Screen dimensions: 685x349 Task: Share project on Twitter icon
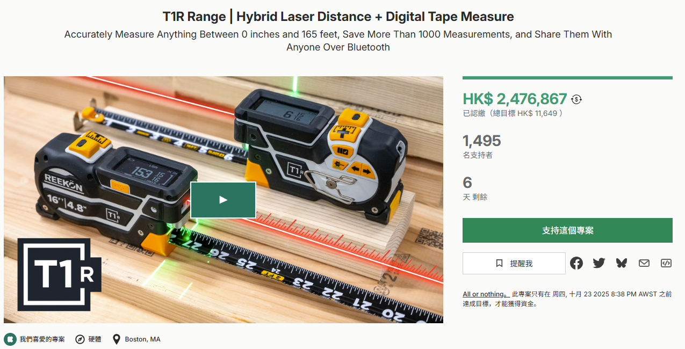click(599, 263)
